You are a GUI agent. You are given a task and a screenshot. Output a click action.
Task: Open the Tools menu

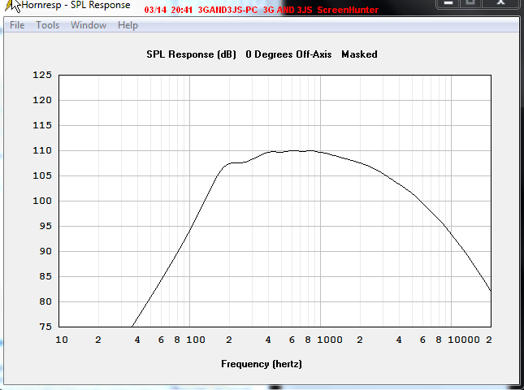(x=47, y=25)
